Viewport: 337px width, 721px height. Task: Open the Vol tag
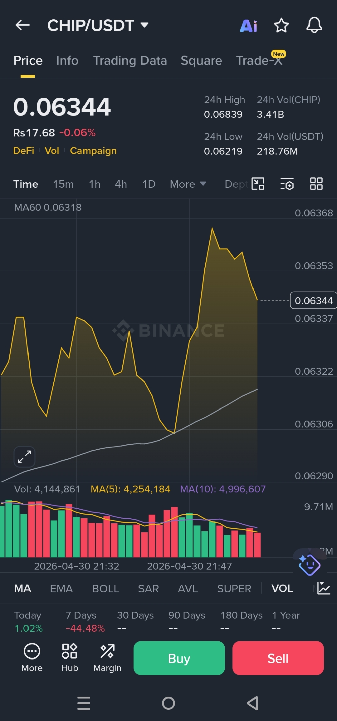click(x=52, y=151)
